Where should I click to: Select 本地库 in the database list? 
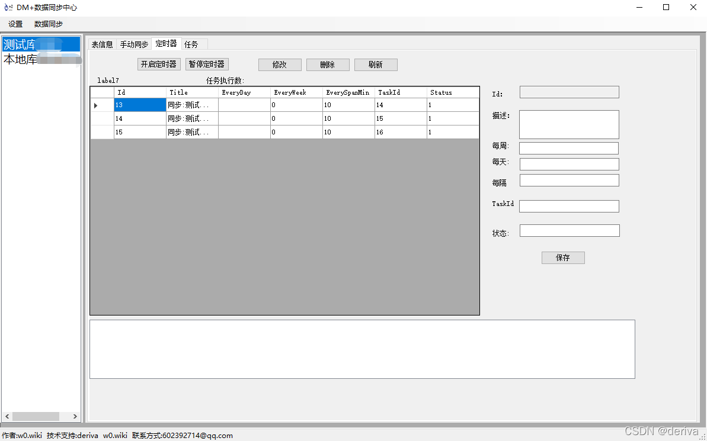click(41, 59)
